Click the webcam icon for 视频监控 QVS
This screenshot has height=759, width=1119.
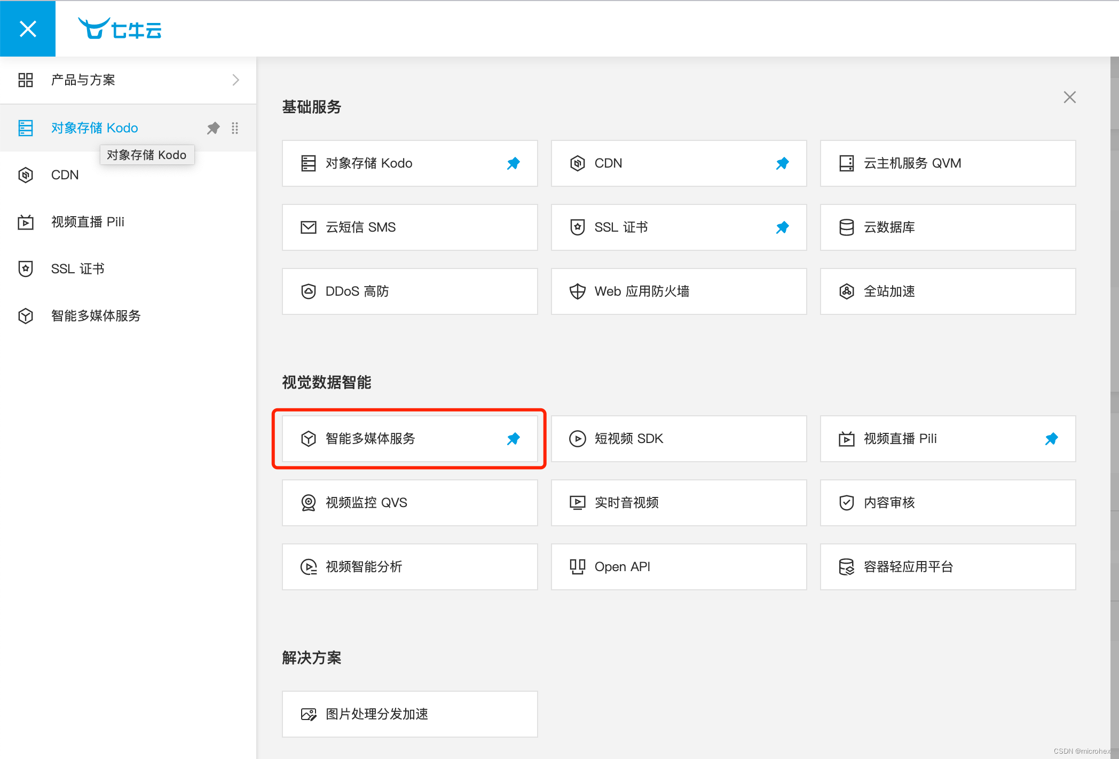coord(309,503)
